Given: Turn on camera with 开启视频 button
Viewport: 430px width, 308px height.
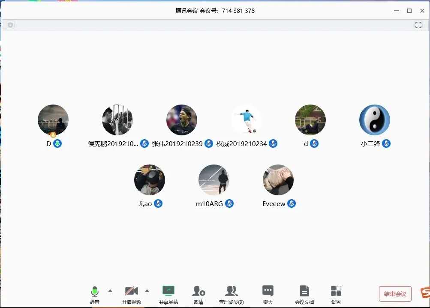Looking at the screenshot, I should [x=132, y=292].
